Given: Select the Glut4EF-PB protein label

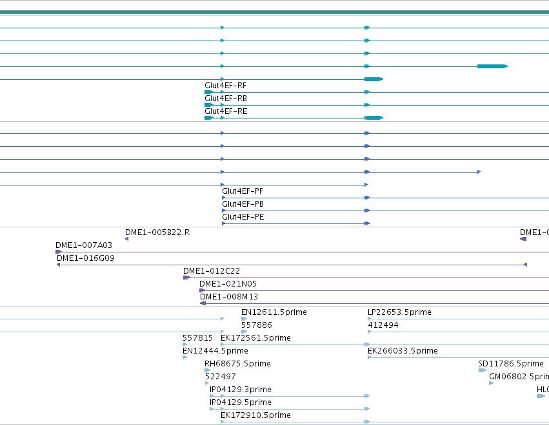Looking at the screenshot, I should pyautogui.click(x=243, y=204).
